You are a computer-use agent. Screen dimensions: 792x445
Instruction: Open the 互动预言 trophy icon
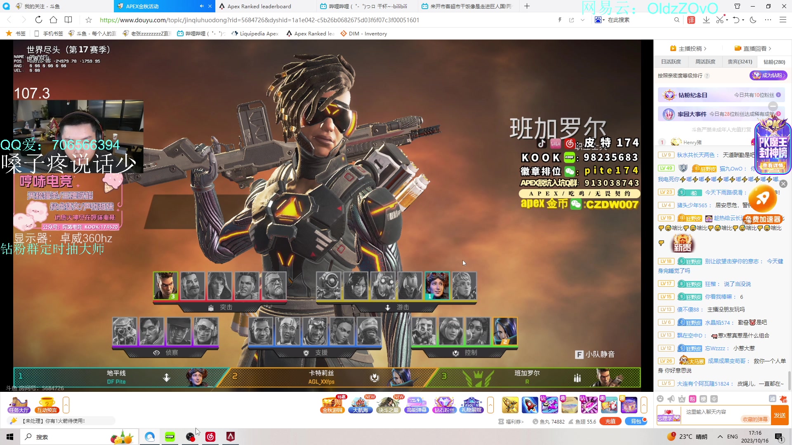47,405
